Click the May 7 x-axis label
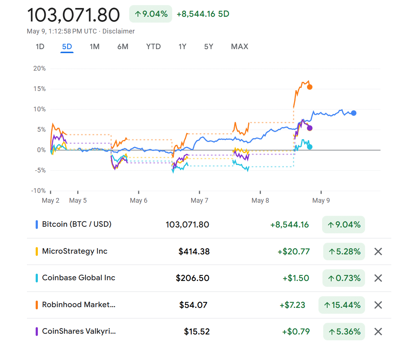Screen dimensions: 408x345 199,201
